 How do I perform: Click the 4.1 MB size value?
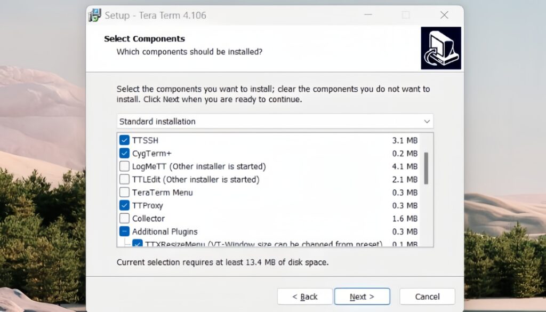pyautogui.click(x=405, y=166)
